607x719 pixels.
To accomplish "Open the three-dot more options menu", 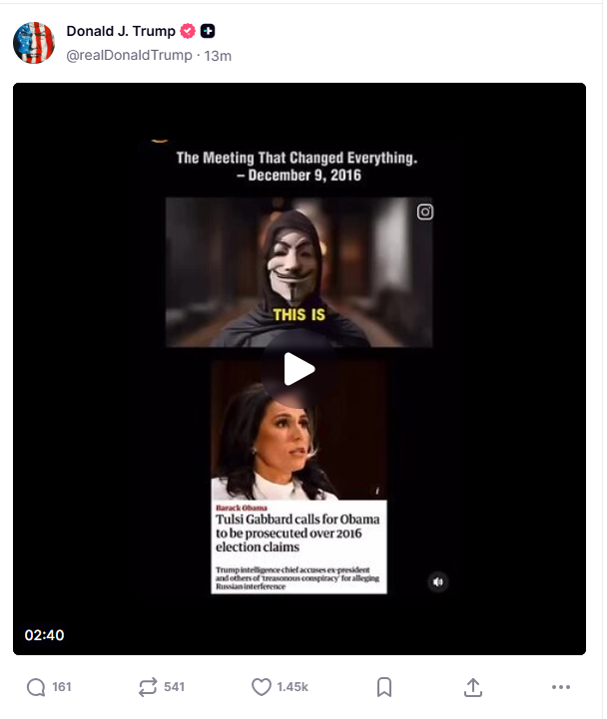I will tap(561, 687).
